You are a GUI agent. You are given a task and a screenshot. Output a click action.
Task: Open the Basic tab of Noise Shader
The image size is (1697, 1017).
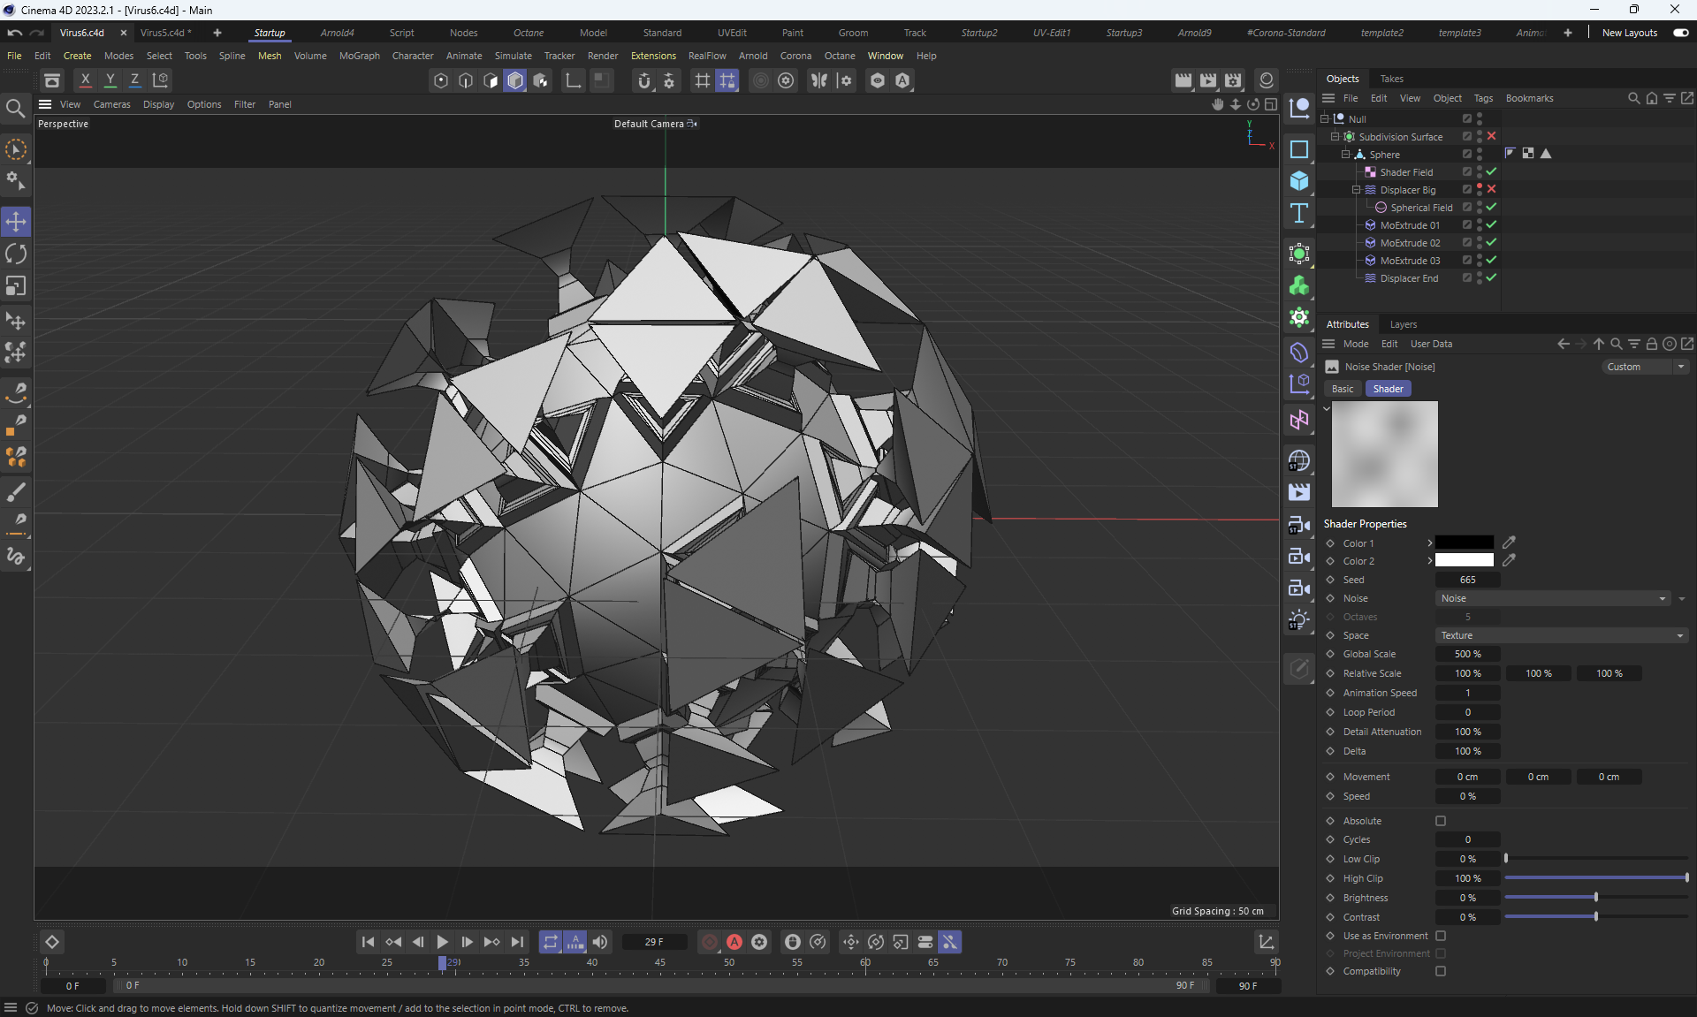click(1342, 389)
